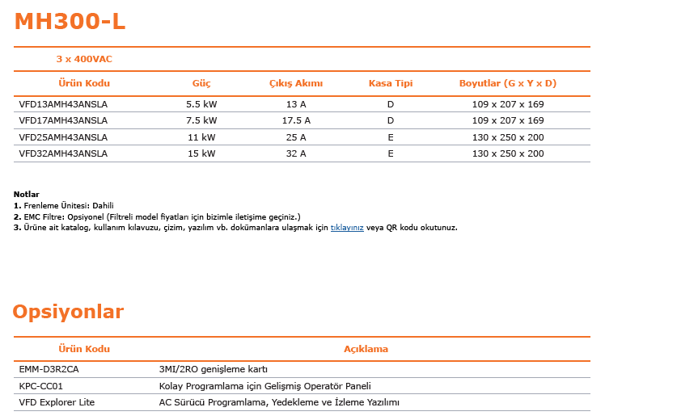Viewport: 677px width, 420px height.
Task: Open the 'tıklayınız' link in note 3
Action: point(347,228)
